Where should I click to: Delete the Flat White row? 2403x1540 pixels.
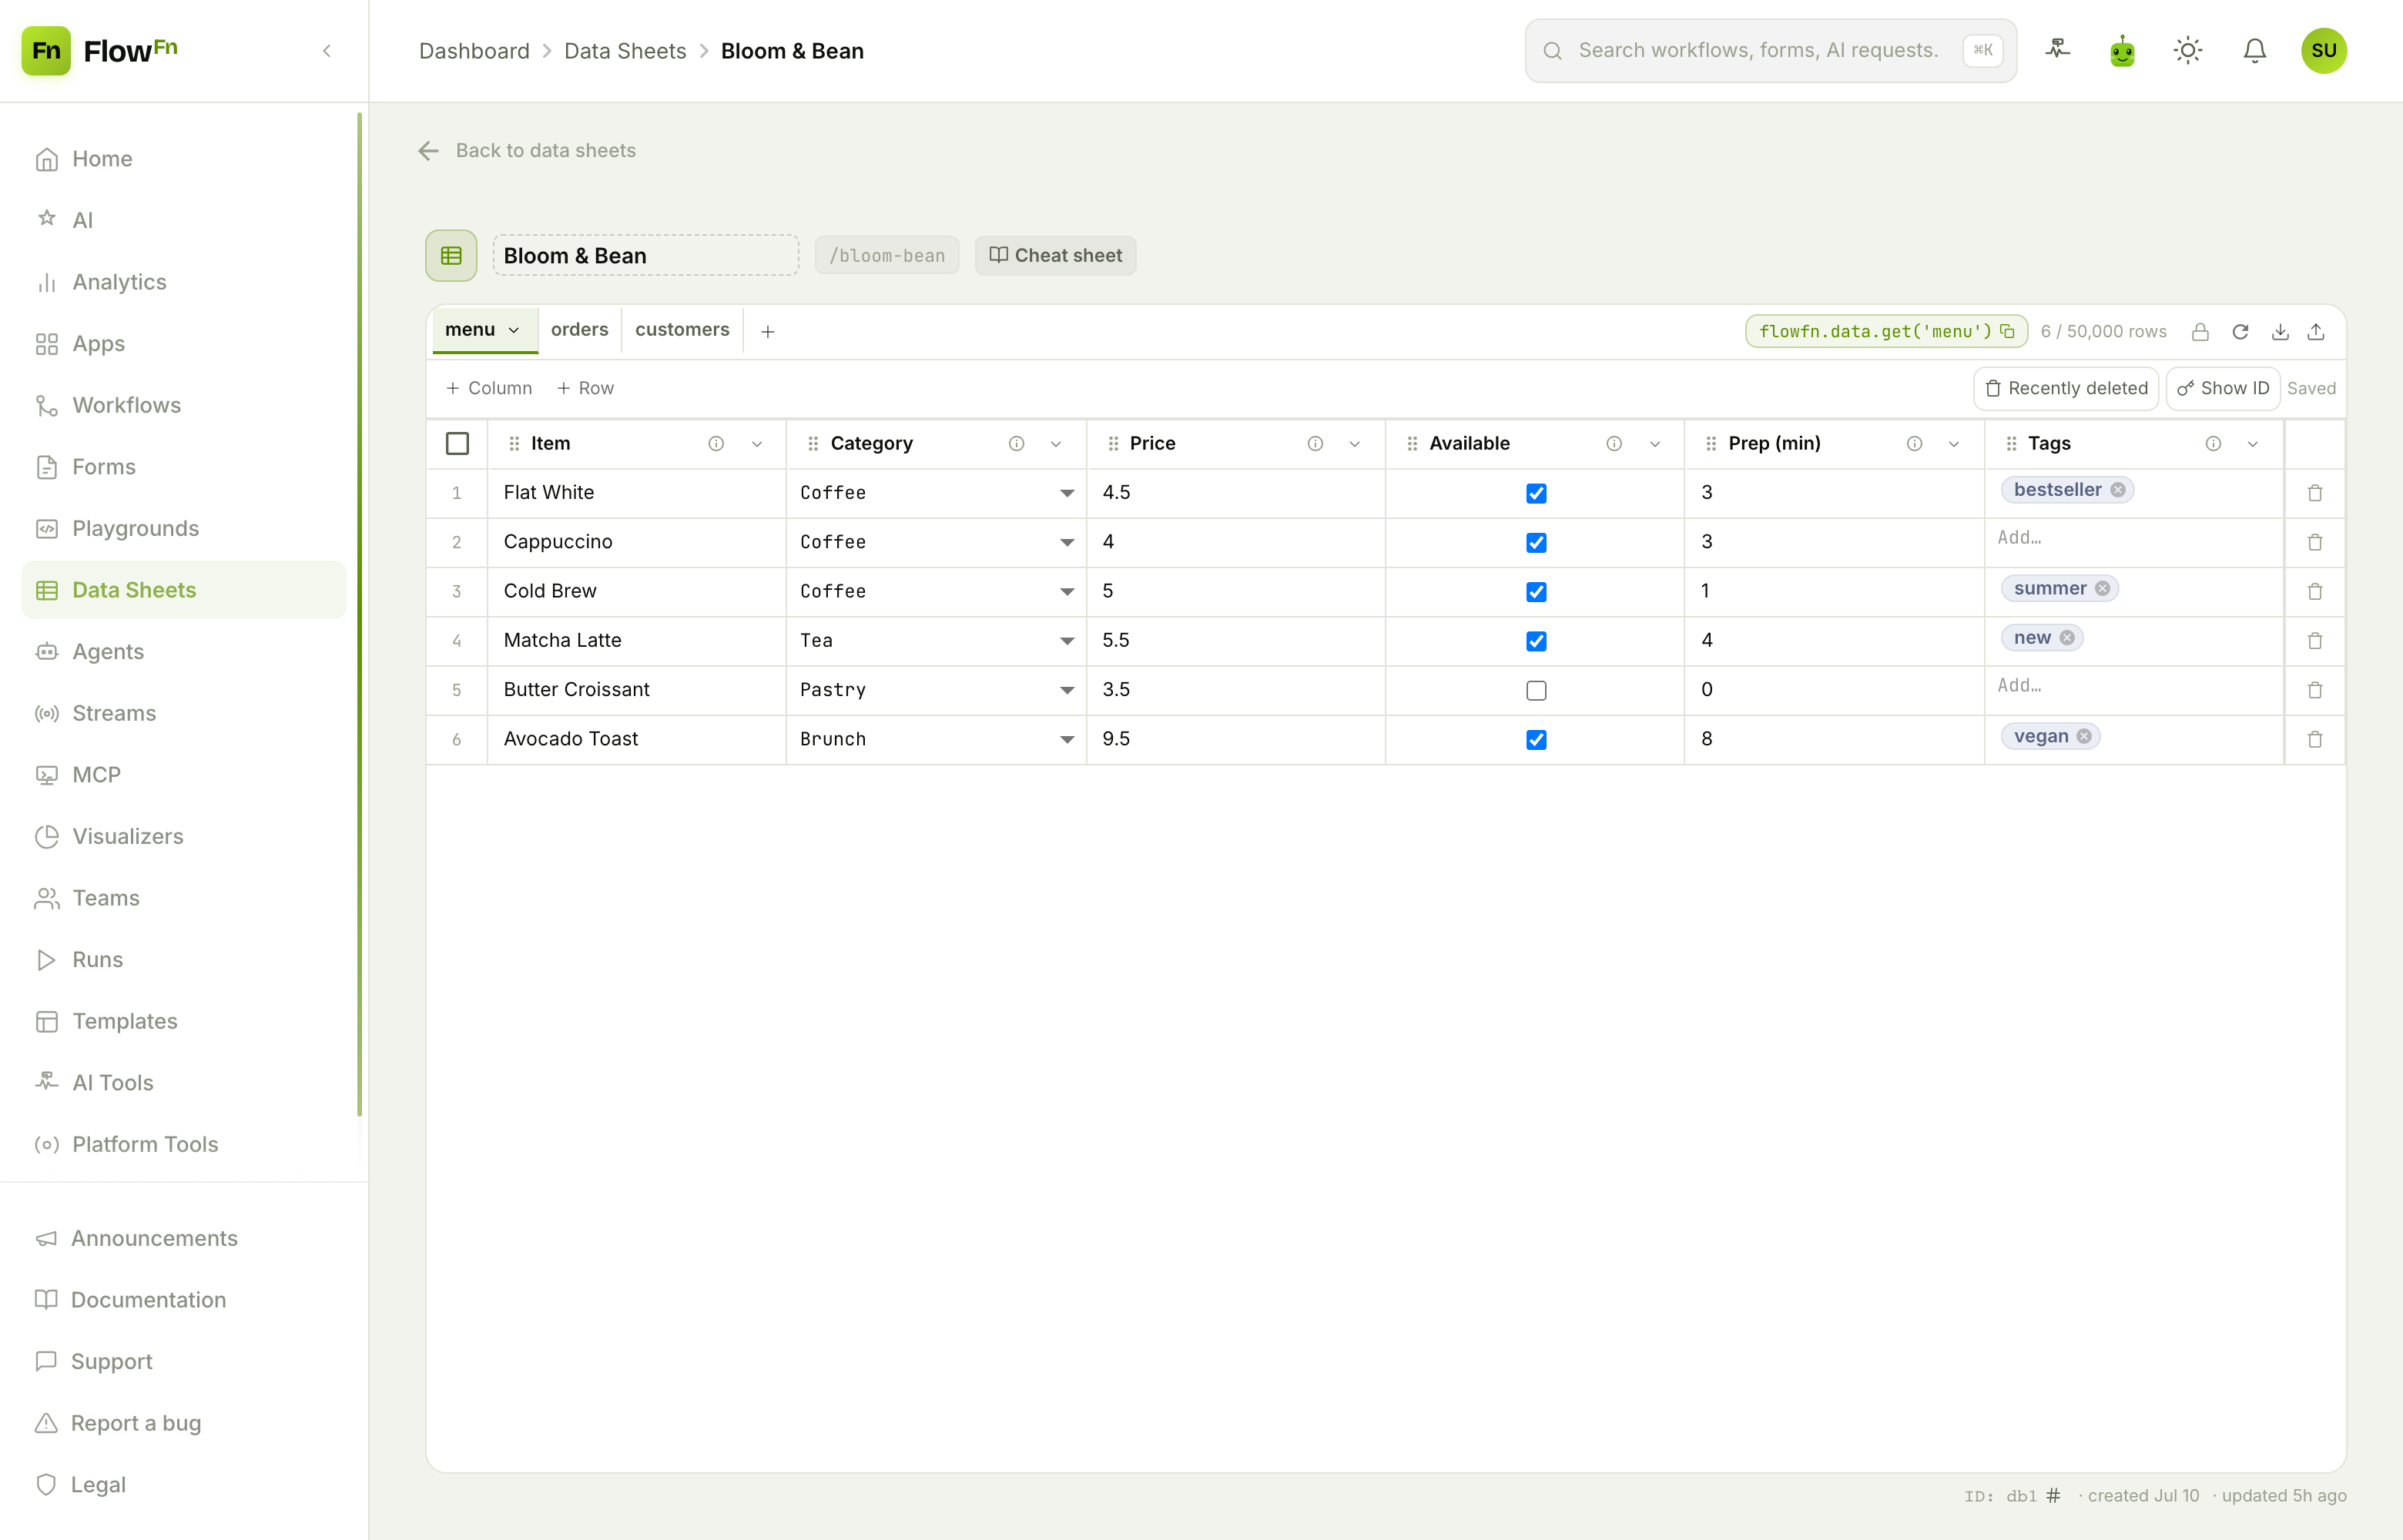[2315, 493]
